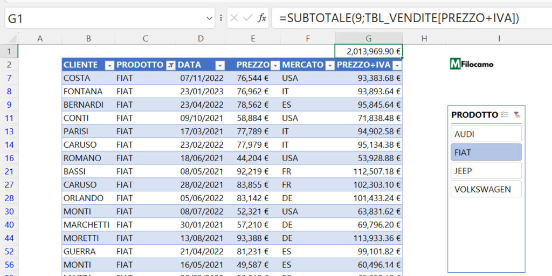Select column F header
The image size is (552, 276).
tap(308, 39)
